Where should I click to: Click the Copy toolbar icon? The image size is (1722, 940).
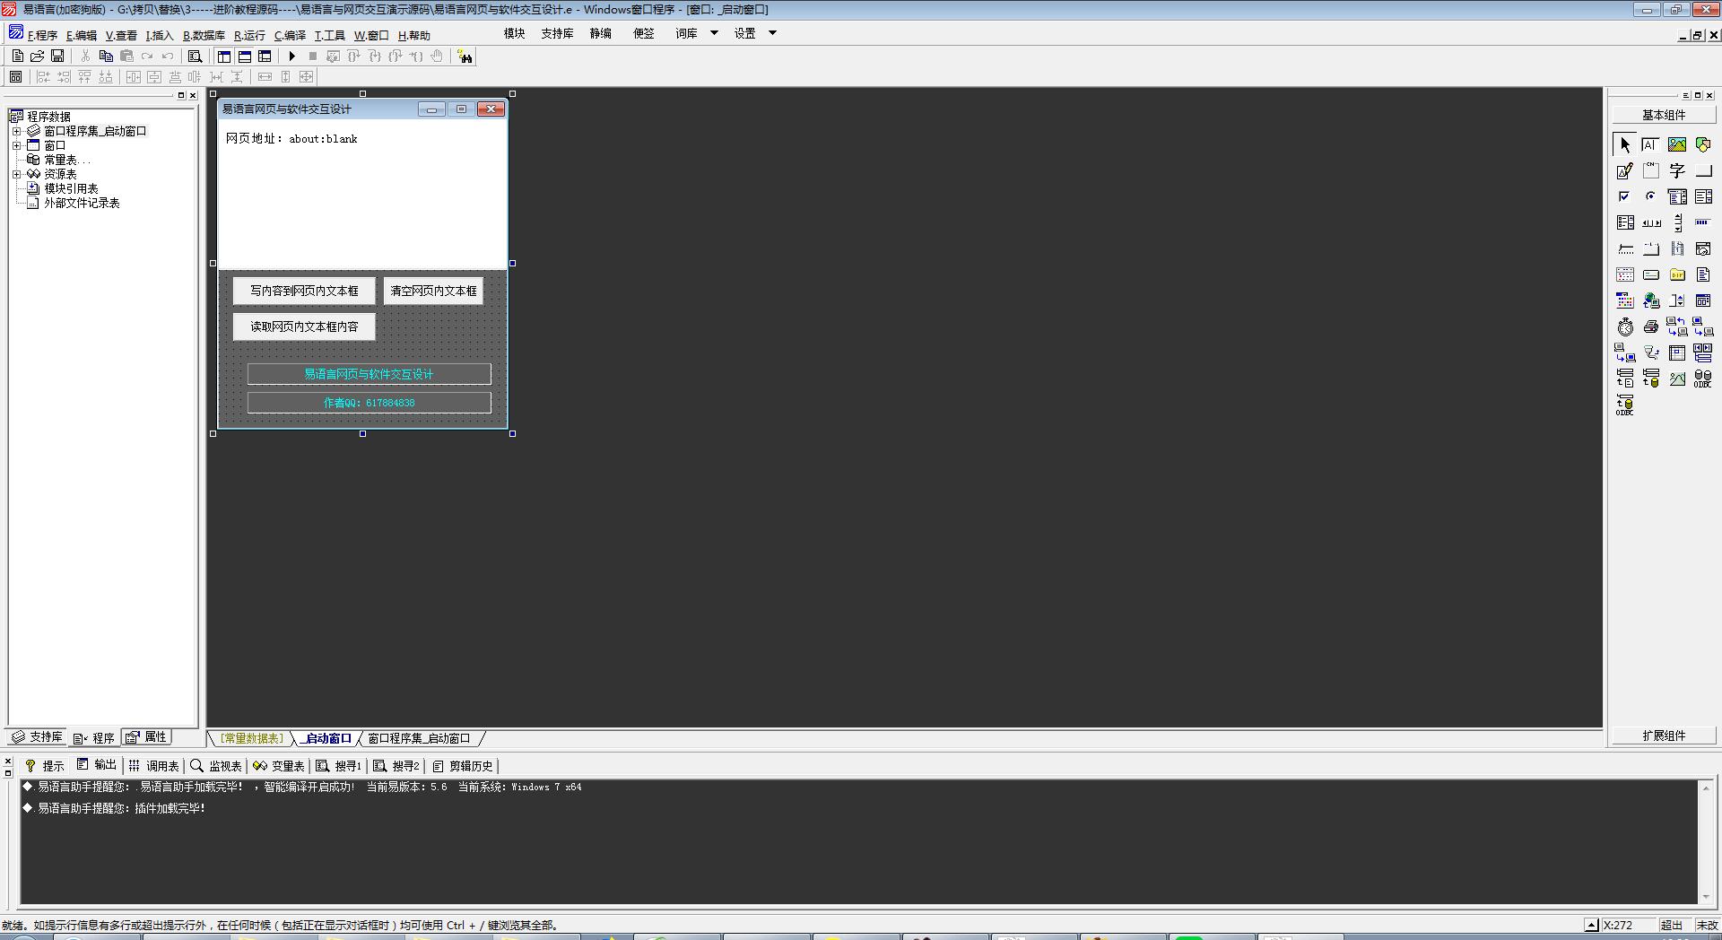(x=106, y=57)
